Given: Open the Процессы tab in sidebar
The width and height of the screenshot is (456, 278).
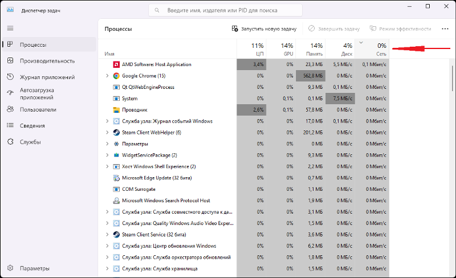Looking at the screenshot, I should (49, 44).
